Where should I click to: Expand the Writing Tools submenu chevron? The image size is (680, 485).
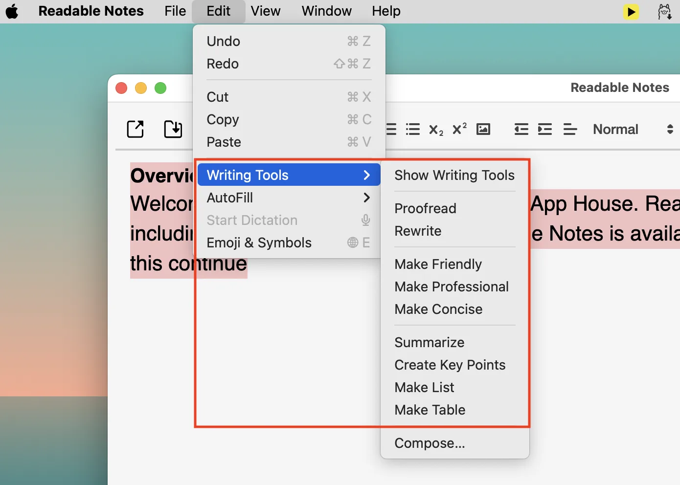366,175
